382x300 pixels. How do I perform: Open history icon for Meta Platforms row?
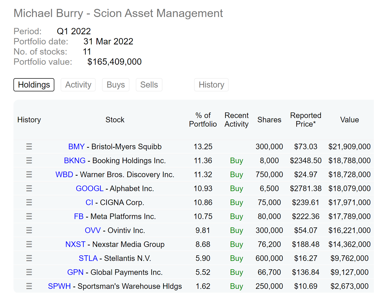tap(29, 216)
